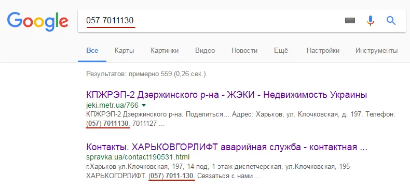The image size is (410, 189).
Task: Click the Результатов: примерно 559 stats text
Action: click(146, 74)
